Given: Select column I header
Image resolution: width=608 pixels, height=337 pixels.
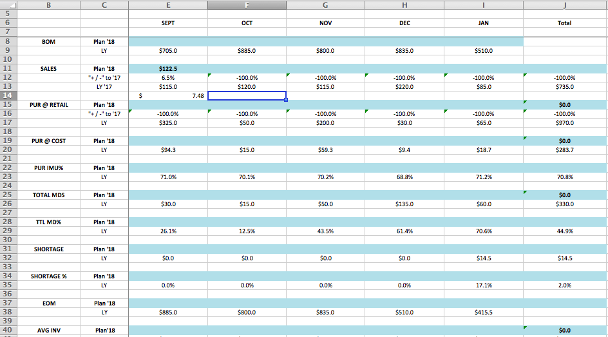Looking at the screenshot, I should pos(484,5).
